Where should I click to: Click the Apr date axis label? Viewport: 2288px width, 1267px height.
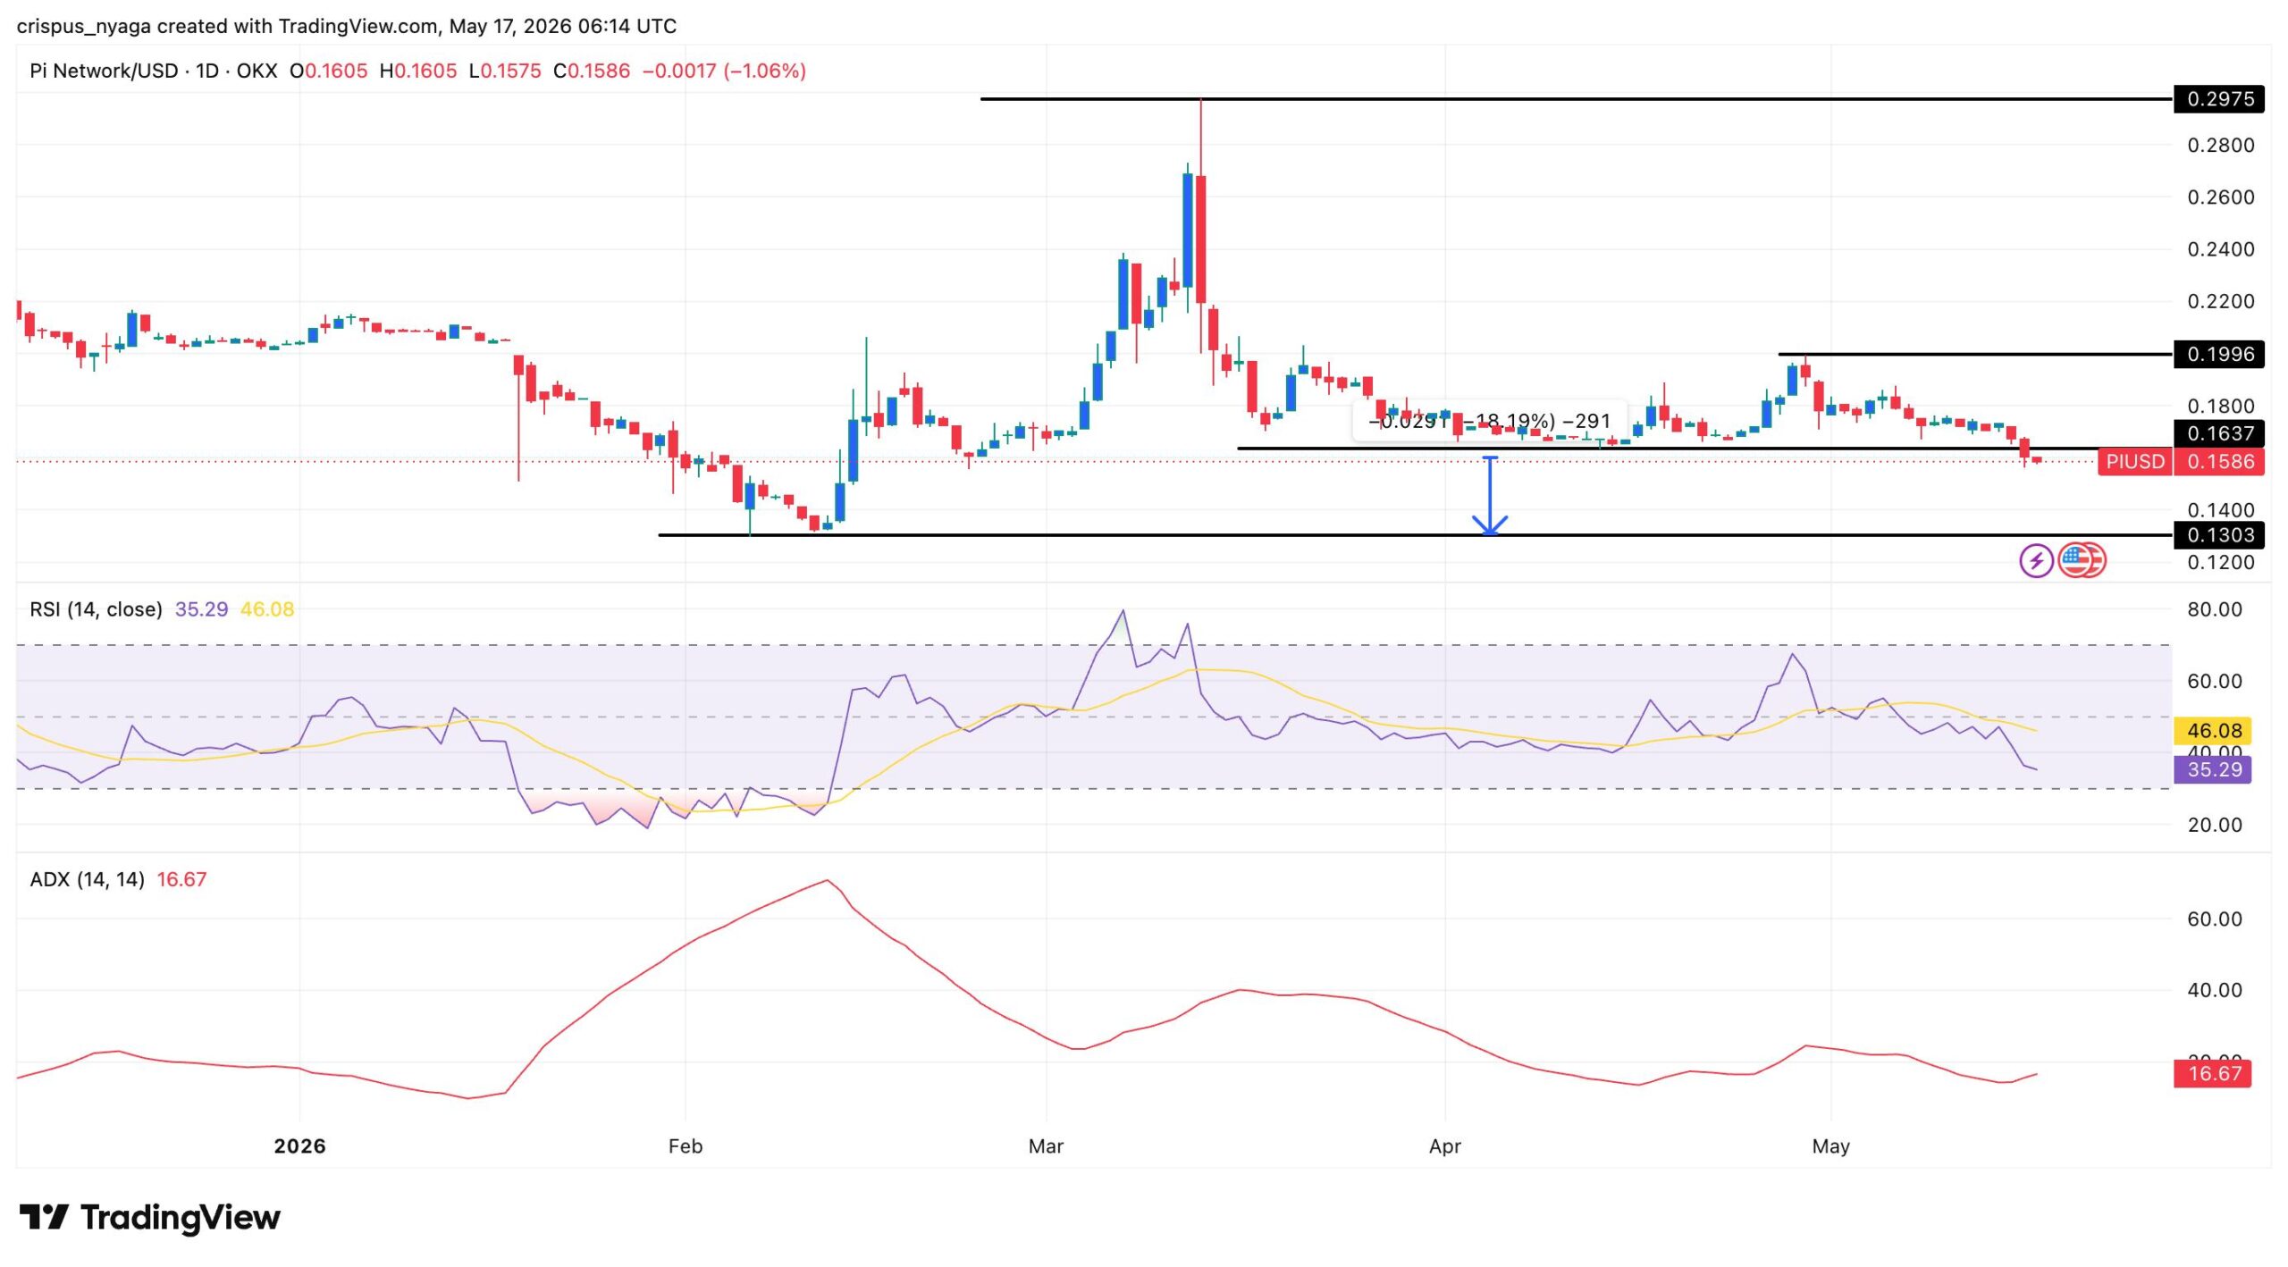pos(1444,1146)
